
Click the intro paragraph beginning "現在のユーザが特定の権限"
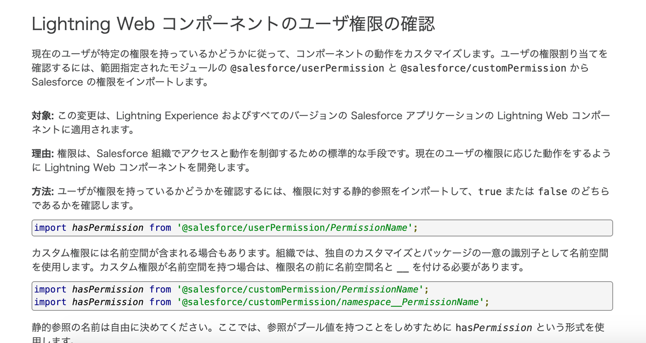click(320, 68)
